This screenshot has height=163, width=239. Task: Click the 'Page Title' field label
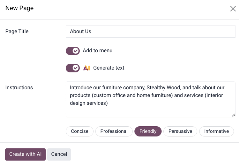(17, 31)
